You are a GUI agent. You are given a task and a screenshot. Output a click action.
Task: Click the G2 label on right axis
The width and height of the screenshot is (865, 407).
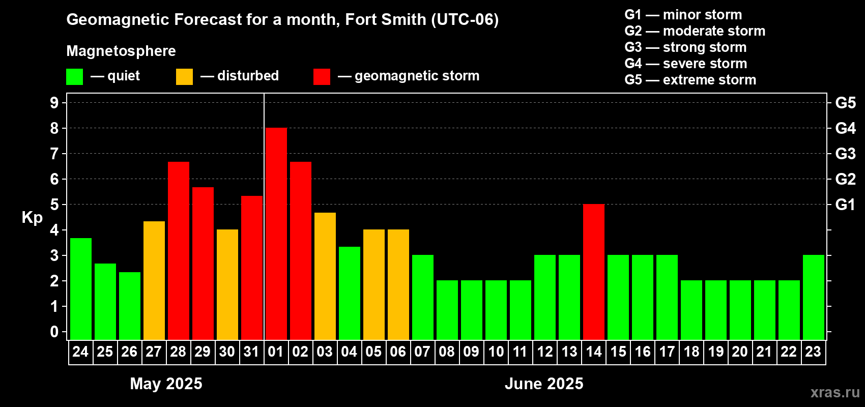click(846, 179)
